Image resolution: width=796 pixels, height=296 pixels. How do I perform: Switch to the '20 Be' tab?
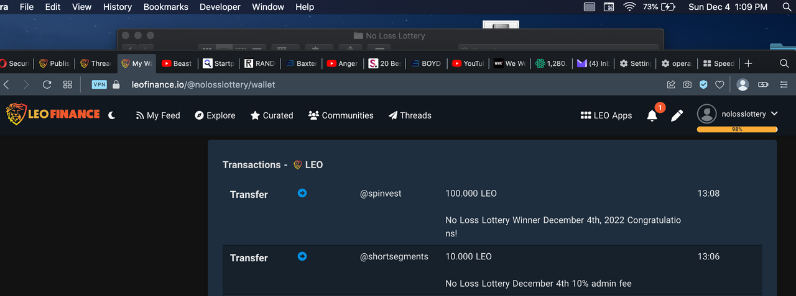tap(384, 63)
